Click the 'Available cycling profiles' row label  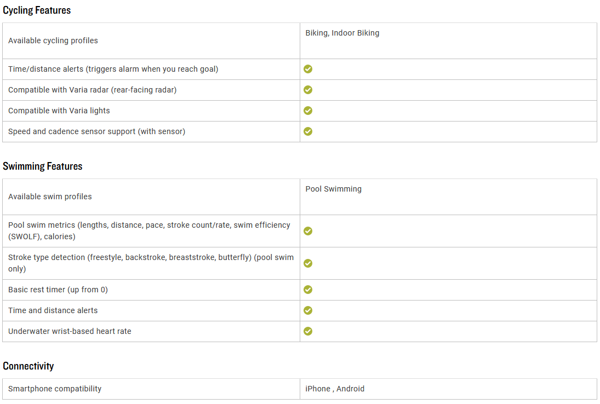coord(53,41)
